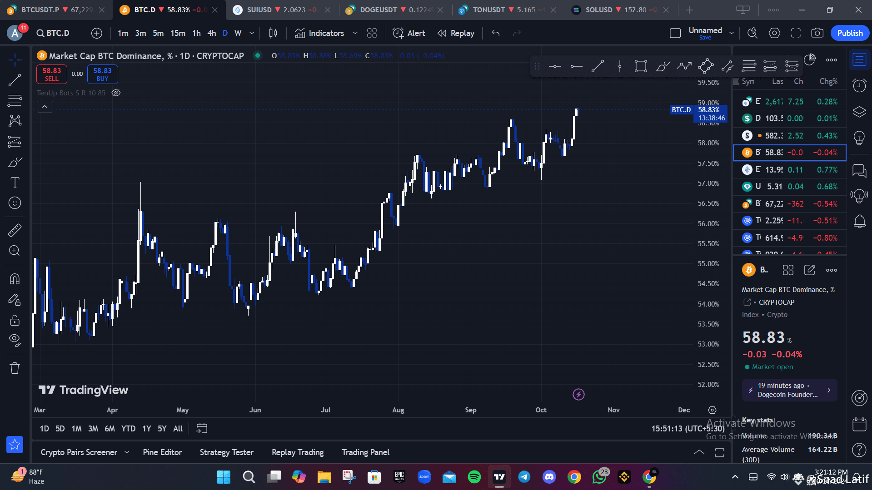The height and width of the screenshot is (490, 872).
Task: Select the weekly W timeframe
Action: (238, 33)
